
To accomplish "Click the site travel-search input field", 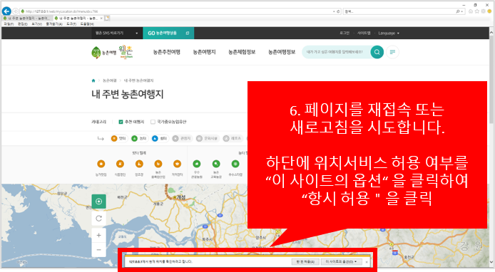I will pyautogui.click(x=336, y=52).
